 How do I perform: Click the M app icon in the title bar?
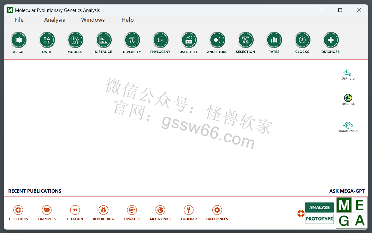10,10
